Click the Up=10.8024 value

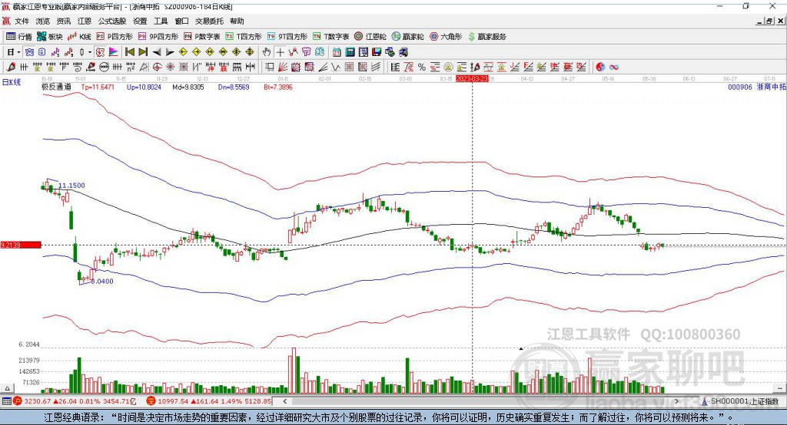coord(144,87)
